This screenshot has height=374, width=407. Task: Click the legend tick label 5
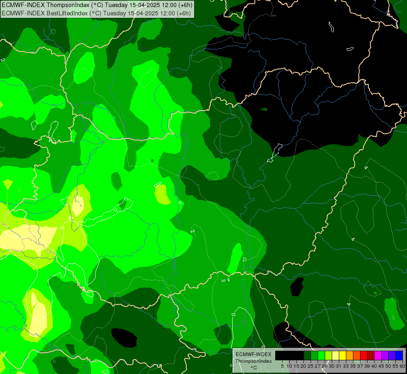pyautogui.click(x=282, y=366)
